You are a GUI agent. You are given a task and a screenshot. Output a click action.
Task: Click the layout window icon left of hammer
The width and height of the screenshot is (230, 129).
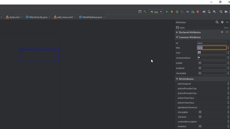tap(140, 12)
